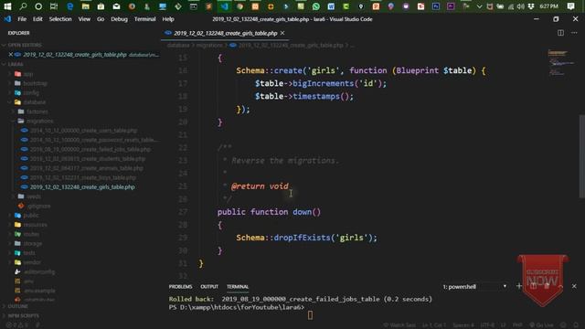585x329 pixels.
Task: Click the editor minimap preview
Action: click(x=561, y=63)
